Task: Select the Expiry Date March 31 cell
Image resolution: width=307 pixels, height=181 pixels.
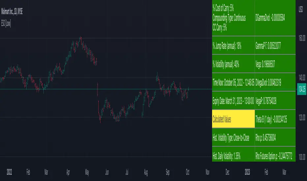Action: point(234,101)
